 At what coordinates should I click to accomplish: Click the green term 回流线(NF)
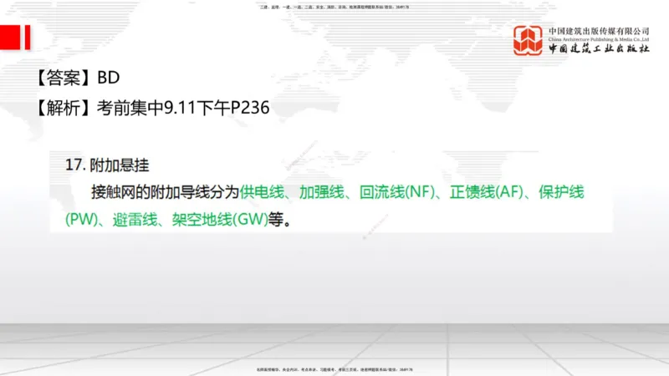[397, 192]
